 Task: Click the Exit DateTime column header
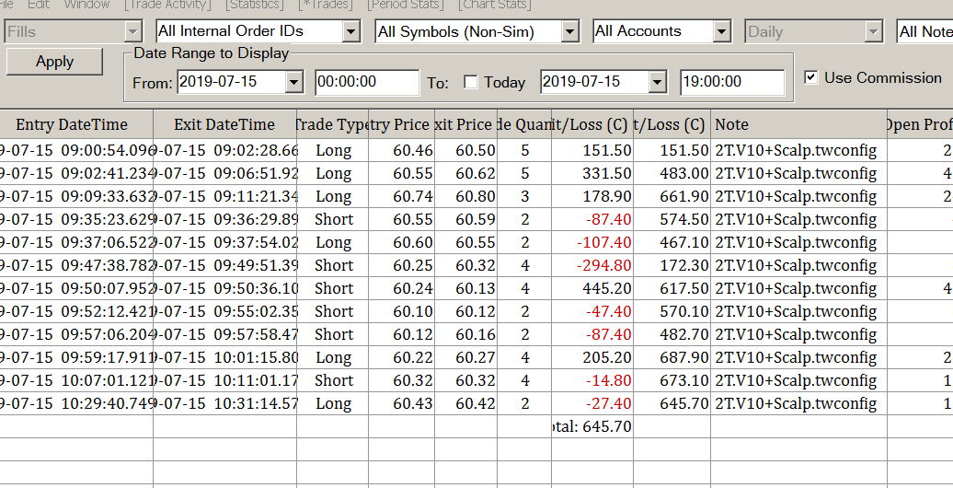(224, 124)
